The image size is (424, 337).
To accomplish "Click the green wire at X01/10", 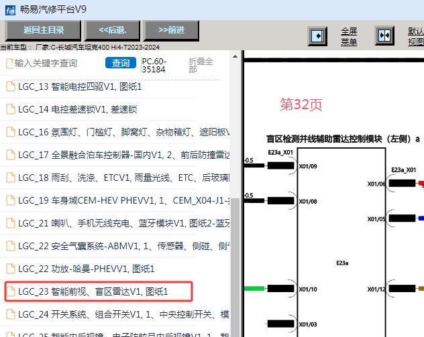I will point(254,289).
